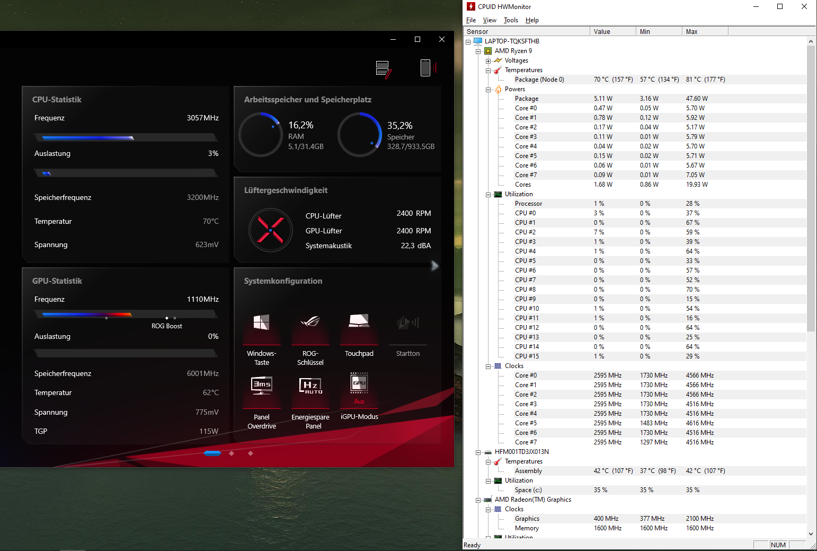Select the laptop computer icon in tree
Viewport: 817px width, 551px height.
[478, 41]
